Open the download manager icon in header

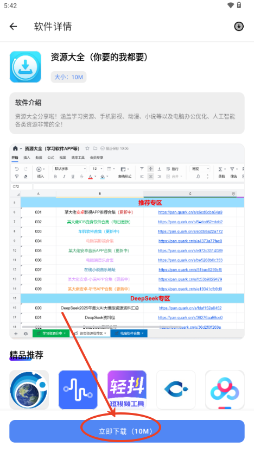pyautogui.click(x=239, y=27)
